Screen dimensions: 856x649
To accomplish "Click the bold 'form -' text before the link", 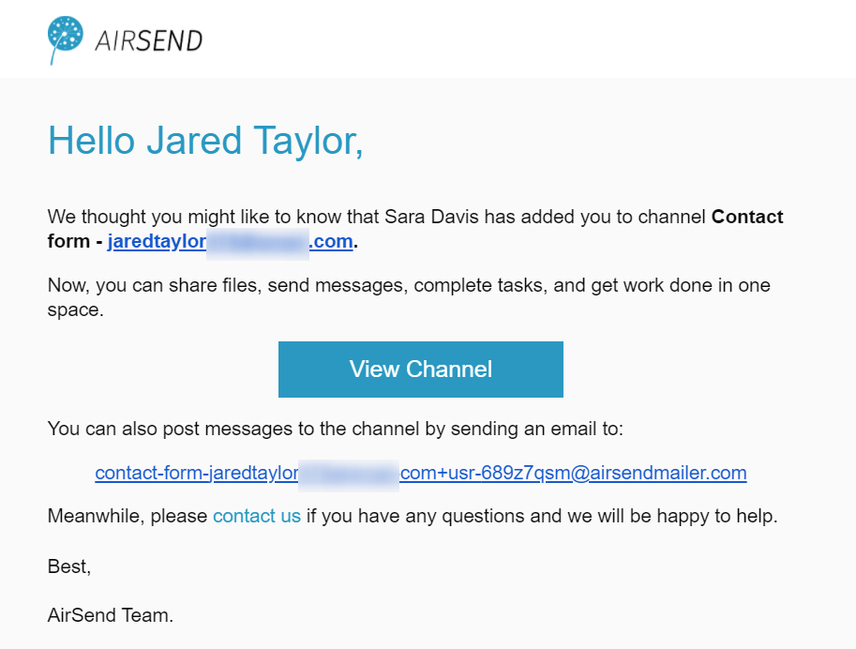I will point(75,241).
